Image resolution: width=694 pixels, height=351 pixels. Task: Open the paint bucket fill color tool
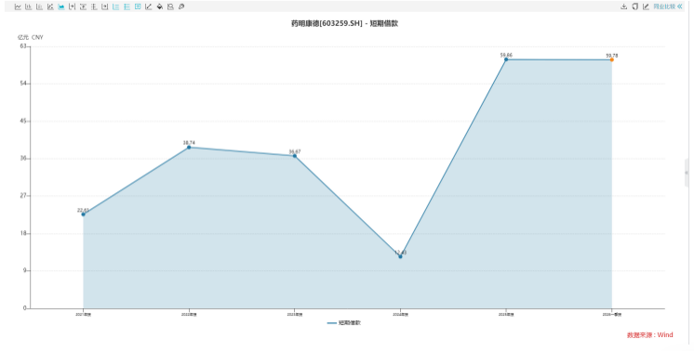pos(160,6)
